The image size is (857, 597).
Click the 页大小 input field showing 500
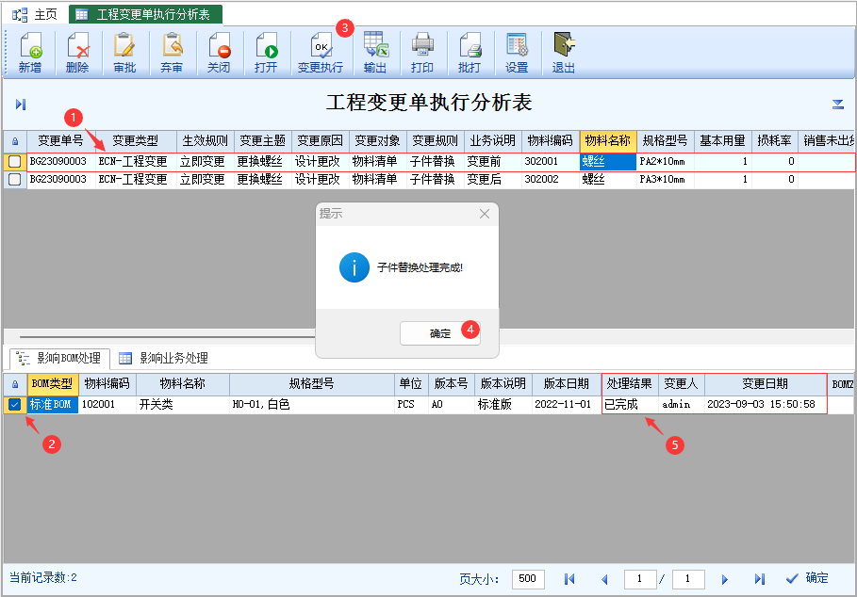click(x=528, y=579)
